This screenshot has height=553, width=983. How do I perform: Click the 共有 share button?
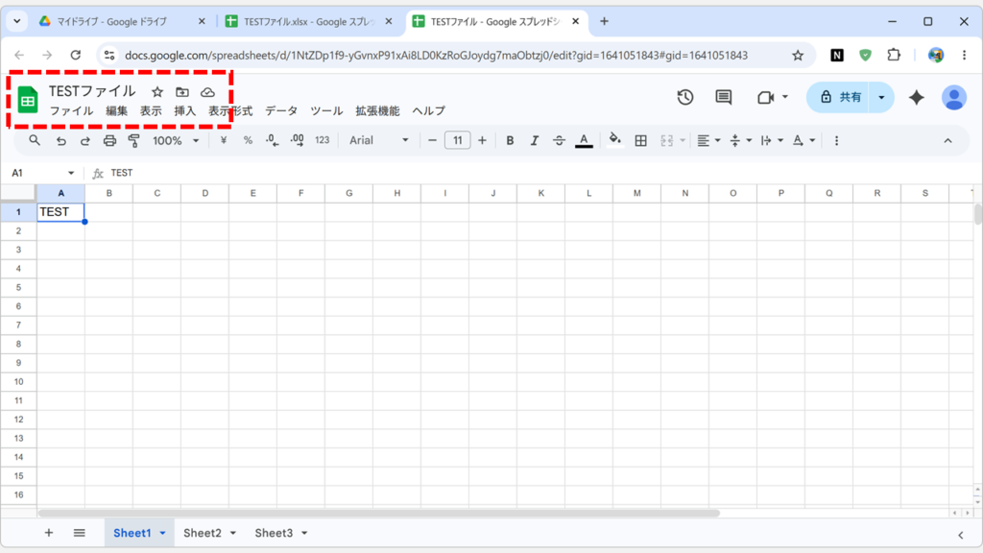tap(839, 97)
